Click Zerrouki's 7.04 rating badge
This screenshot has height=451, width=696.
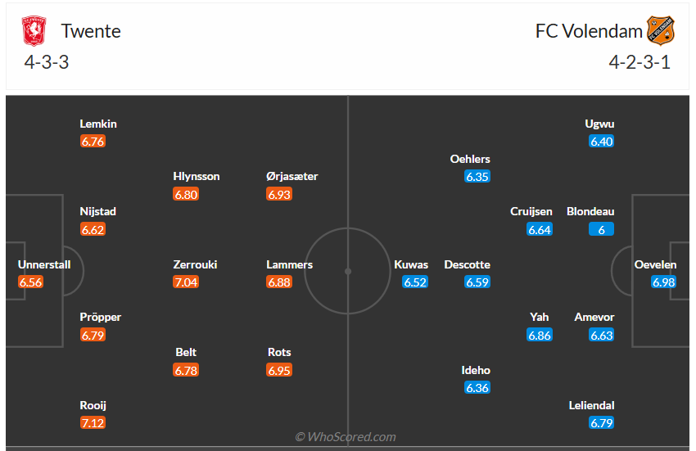186,282
